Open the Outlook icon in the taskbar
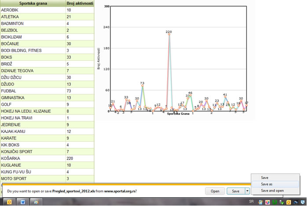Viewport: 307px width, 206px height. [9, 202]
